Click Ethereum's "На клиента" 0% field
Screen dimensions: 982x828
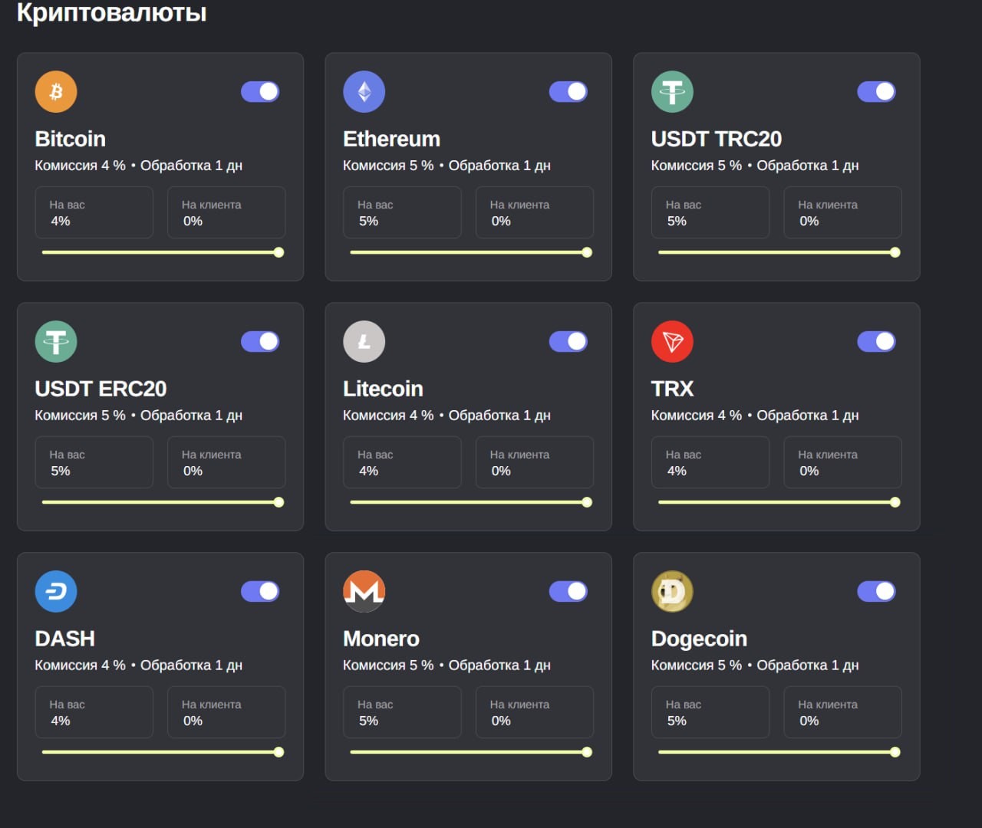pos(534,213)
